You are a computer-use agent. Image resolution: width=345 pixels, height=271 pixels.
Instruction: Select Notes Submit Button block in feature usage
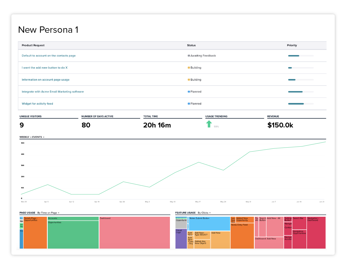click(209, 224)
